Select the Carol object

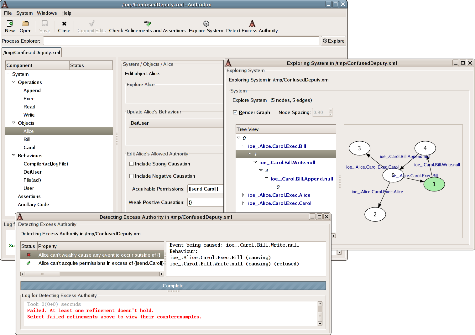point(29,147)
